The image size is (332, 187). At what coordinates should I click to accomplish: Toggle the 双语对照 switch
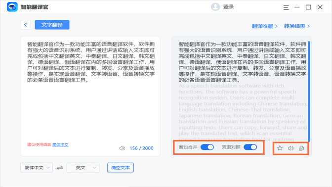pyautogui.click(x=250, y=147)
